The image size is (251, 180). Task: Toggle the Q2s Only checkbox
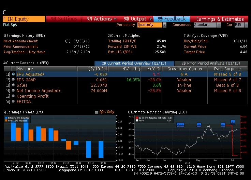click(x=97, y=112)
